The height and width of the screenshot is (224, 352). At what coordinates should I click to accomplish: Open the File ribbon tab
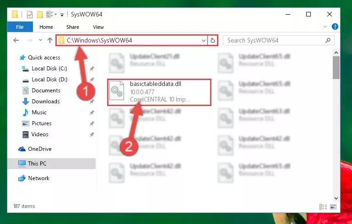(20, 27)
